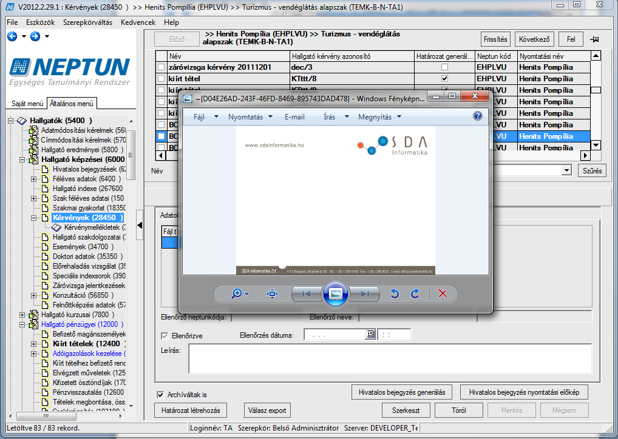Expand the Féléves adatok tree node
The height and width of the screenshot is (439, 618).
pyautogui.click(x=34, y=179)
